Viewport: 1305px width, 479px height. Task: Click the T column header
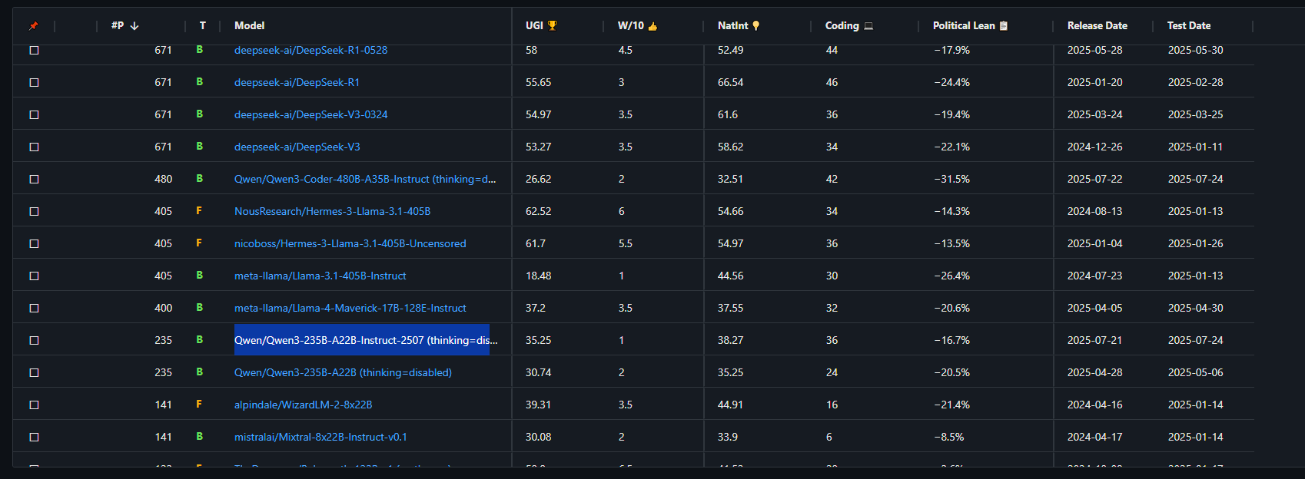[x=203, y=25]
